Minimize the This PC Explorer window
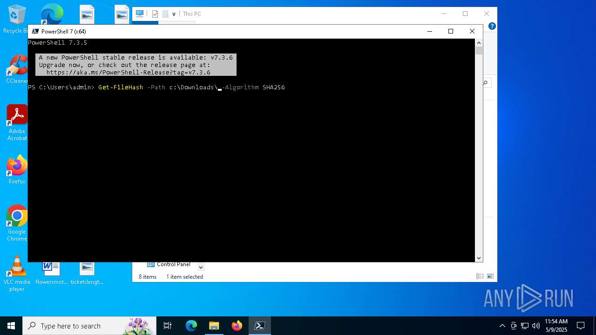 click(444, 14)
